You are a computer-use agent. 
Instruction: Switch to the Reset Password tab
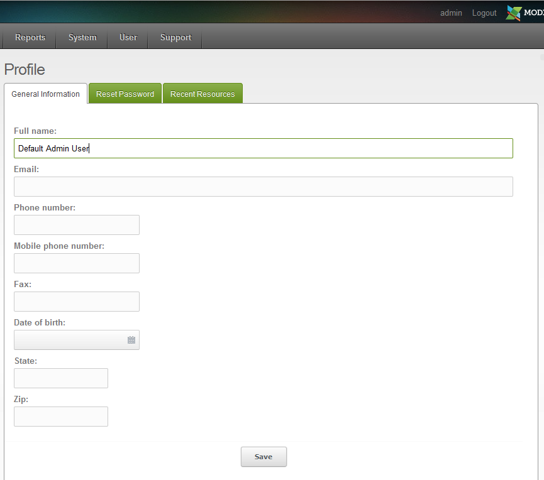[x=125, y=94]
